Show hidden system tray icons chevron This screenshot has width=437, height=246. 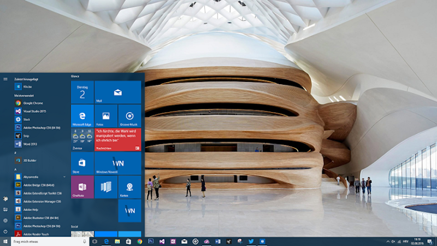click(x=388, y=242)
